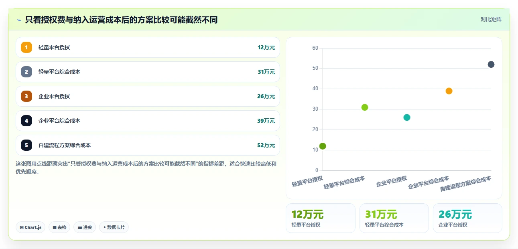518x249 pixels.
Task: Click the 数据卡片 tag
Action: coord(114,227)
